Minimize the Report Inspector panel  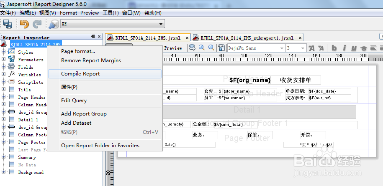[x=93, y=37]
